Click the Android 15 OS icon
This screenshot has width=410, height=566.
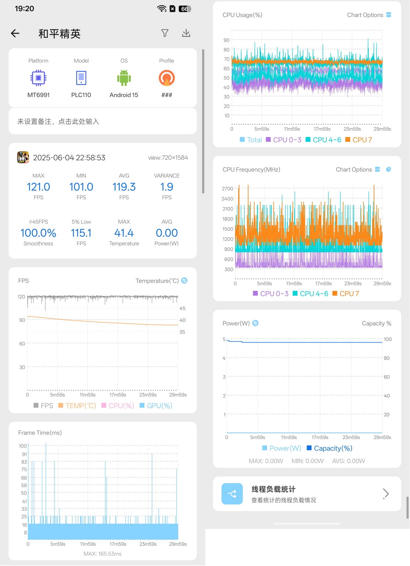(124, 78)
